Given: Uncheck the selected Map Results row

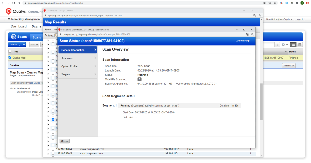Looking at the screenshot, I should (x=53, y=120).
